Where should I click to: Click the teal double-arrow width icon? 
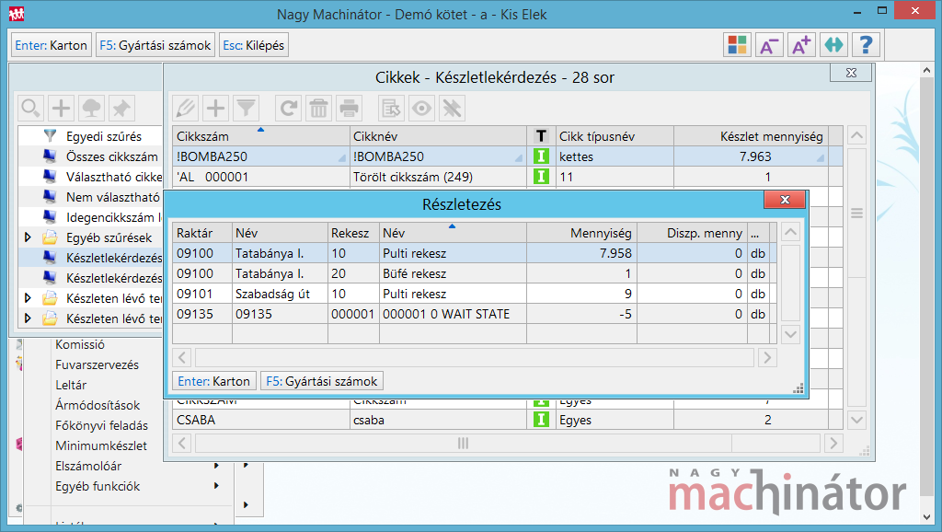833,45
